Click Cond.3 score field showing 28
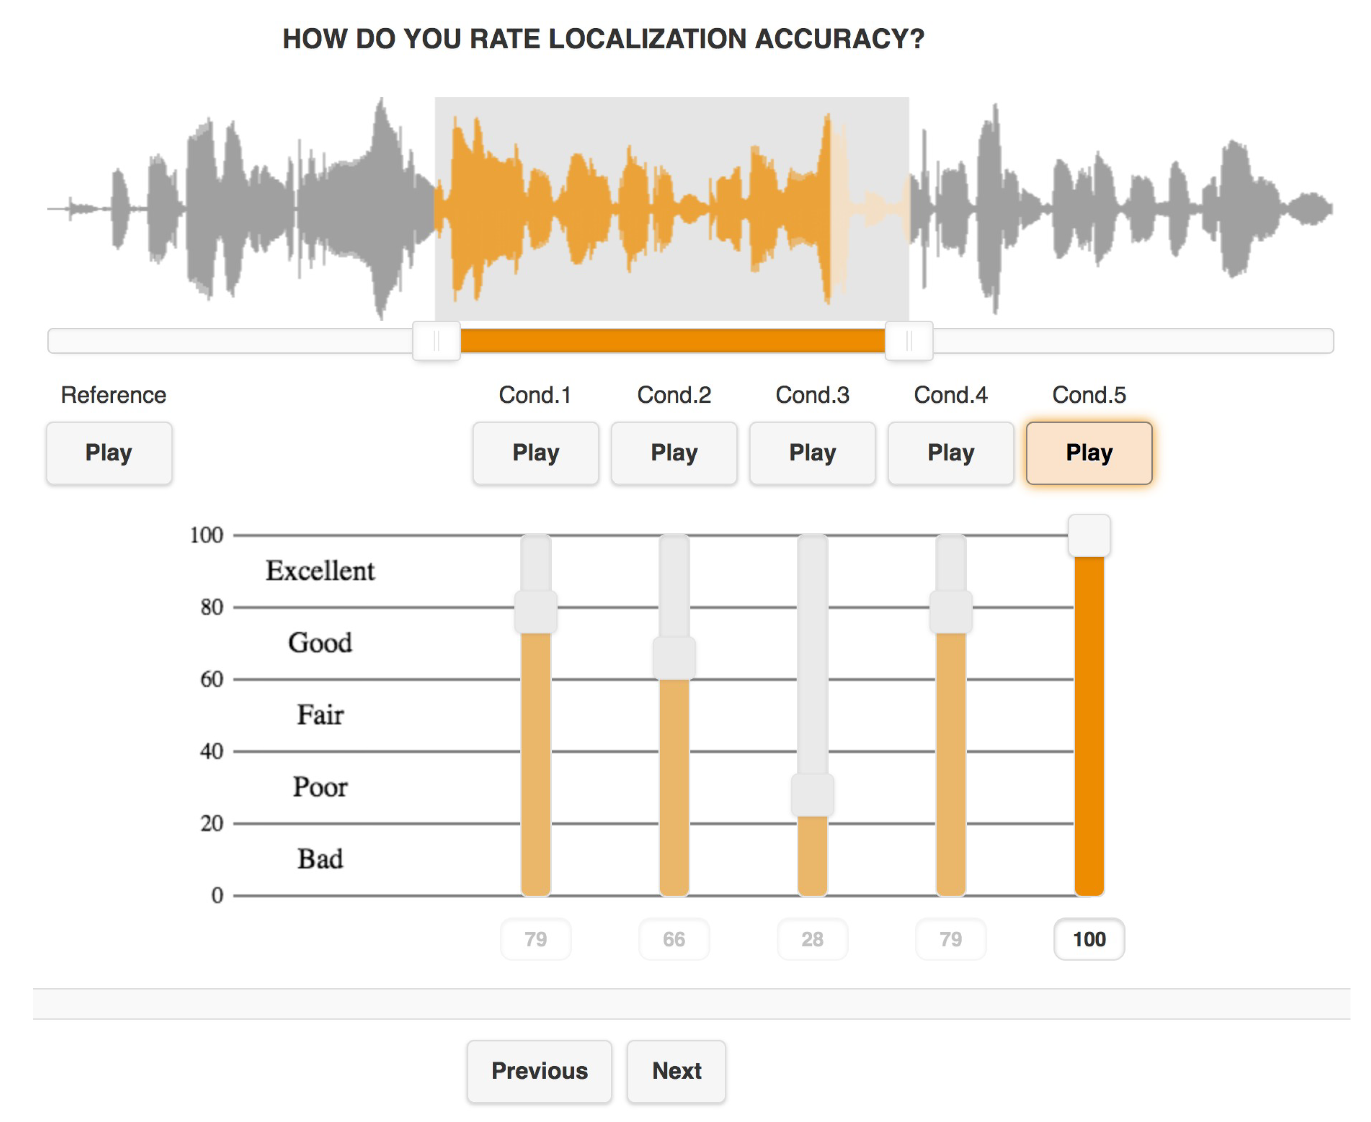This screenshot has height=1122, width=1371. pyautogui.click(x=812, y=939)
